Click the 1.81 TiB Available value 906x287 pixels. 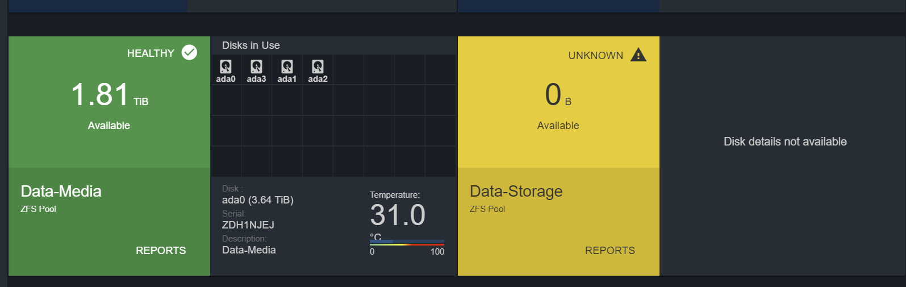click(109, 95)
